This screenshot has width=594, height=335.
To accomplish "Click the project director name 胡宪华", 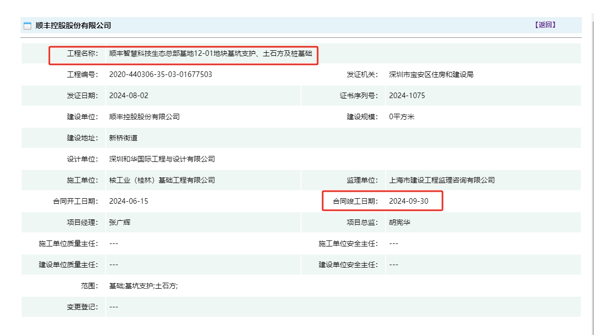I will tap(400, 222).
